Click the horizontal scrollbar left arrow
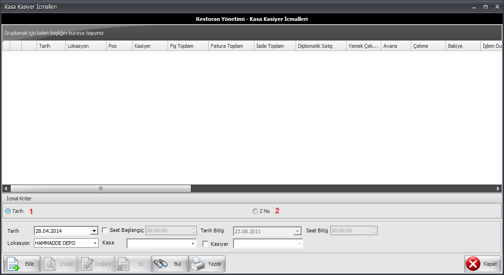 coord(6,188)
